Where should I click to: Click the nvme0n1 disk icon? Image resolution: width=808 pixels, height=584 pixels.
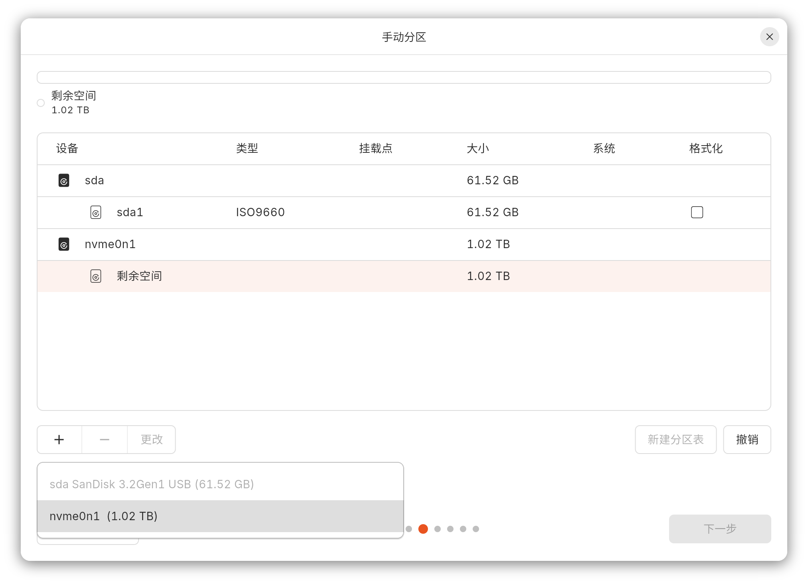tap(64, 244)
